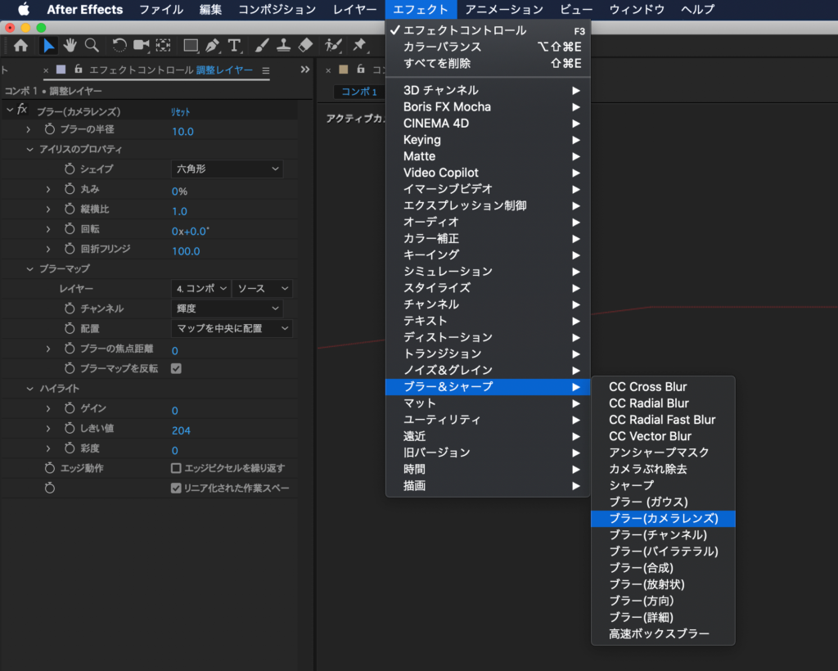Screen dimensions: 838x671
Task: Click the fx toggle for ブラー(カメラレンズ)
Action: 22,110
